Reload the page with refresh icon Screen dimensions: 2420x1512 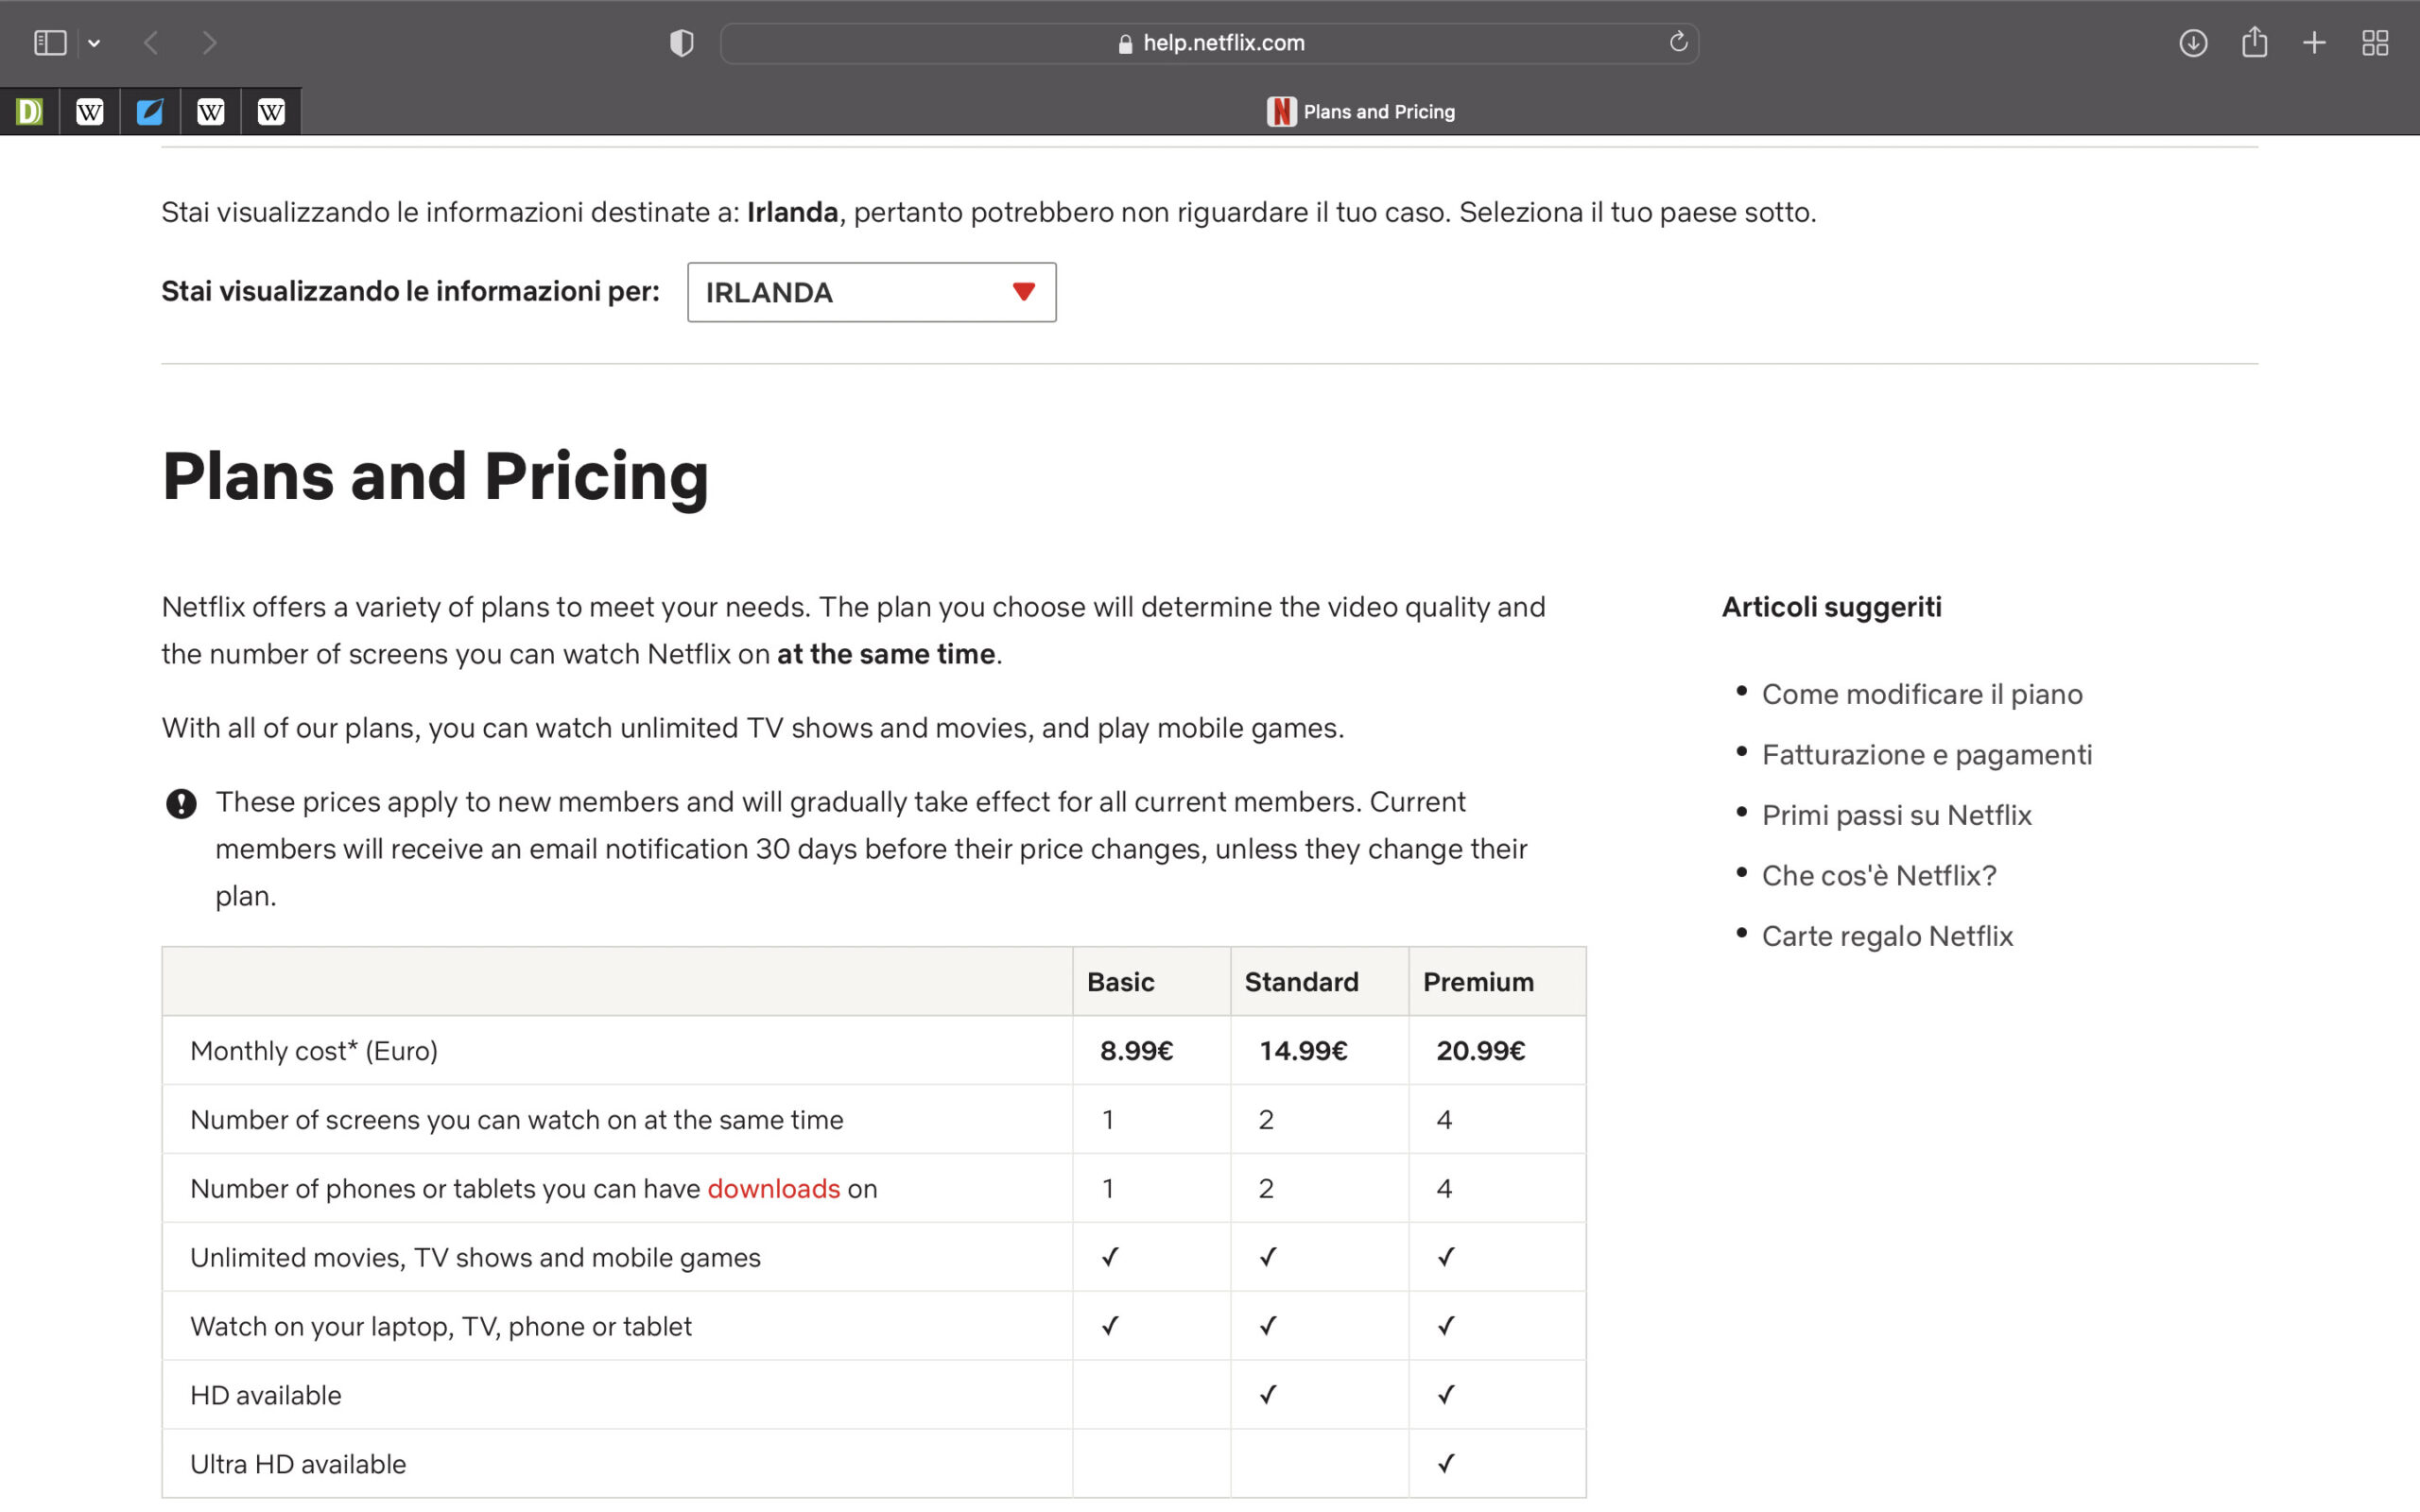(1678, 42)
